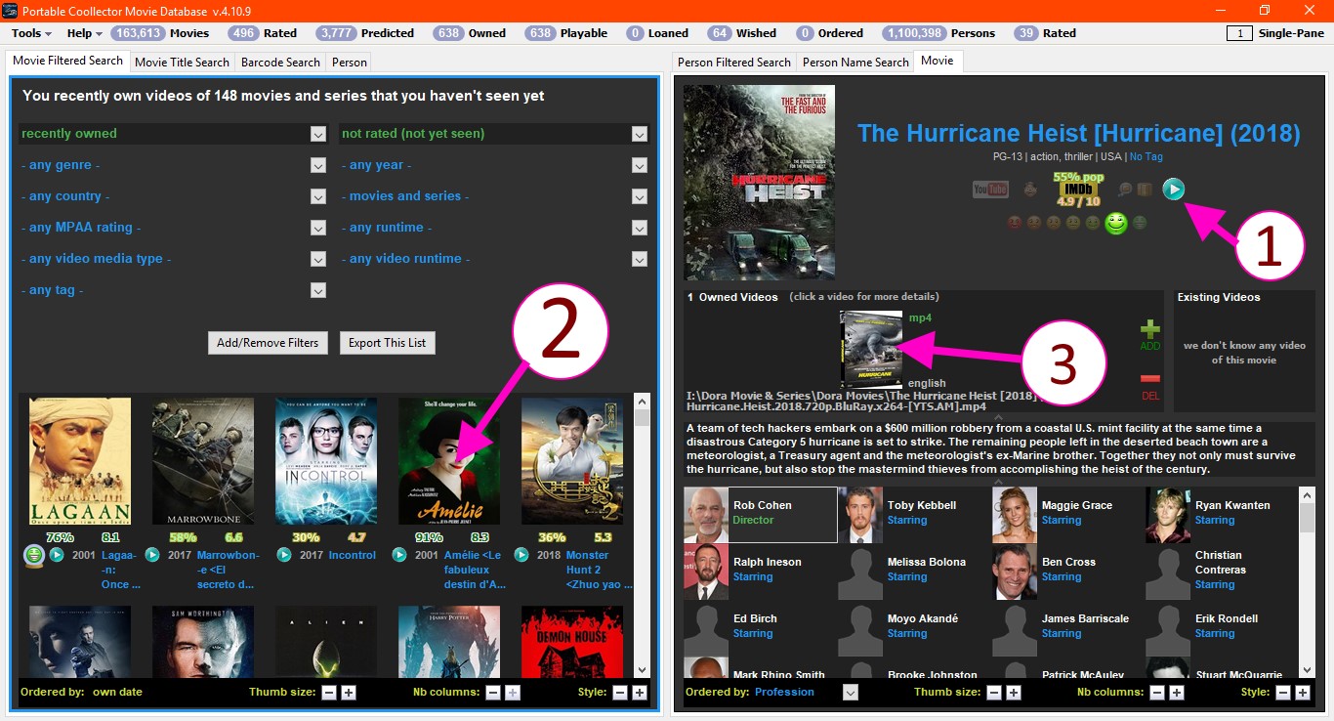Increase Thumb size in the persons panel
1334x721 pixels.
1014,692
